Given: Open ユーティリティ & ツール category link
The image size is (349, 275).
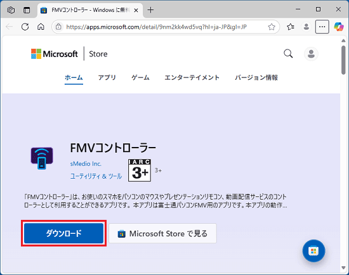Looking at the screenshot, I should click(x=96, y=176).
